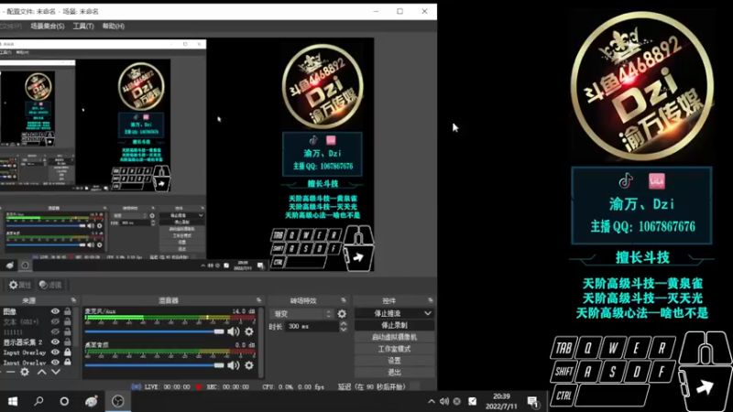Click round tray icon right of volume
The height and width of the screenshot is (412, 733).
point(456,401)
